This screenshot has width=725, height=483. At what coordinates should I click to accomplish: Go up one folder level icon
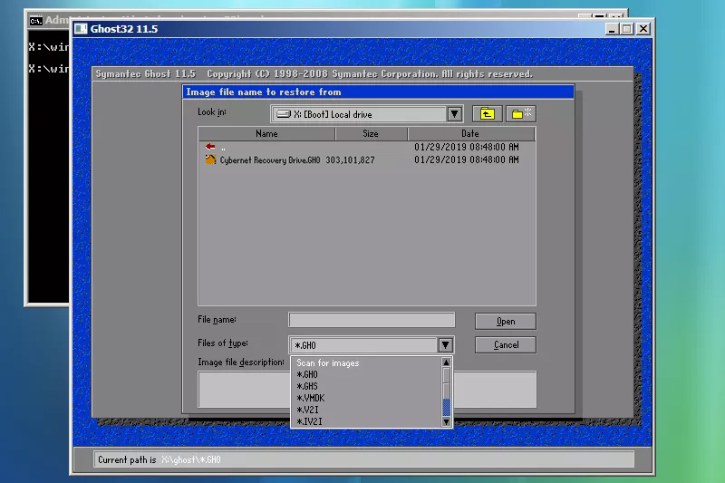click(x=487, y=113)
